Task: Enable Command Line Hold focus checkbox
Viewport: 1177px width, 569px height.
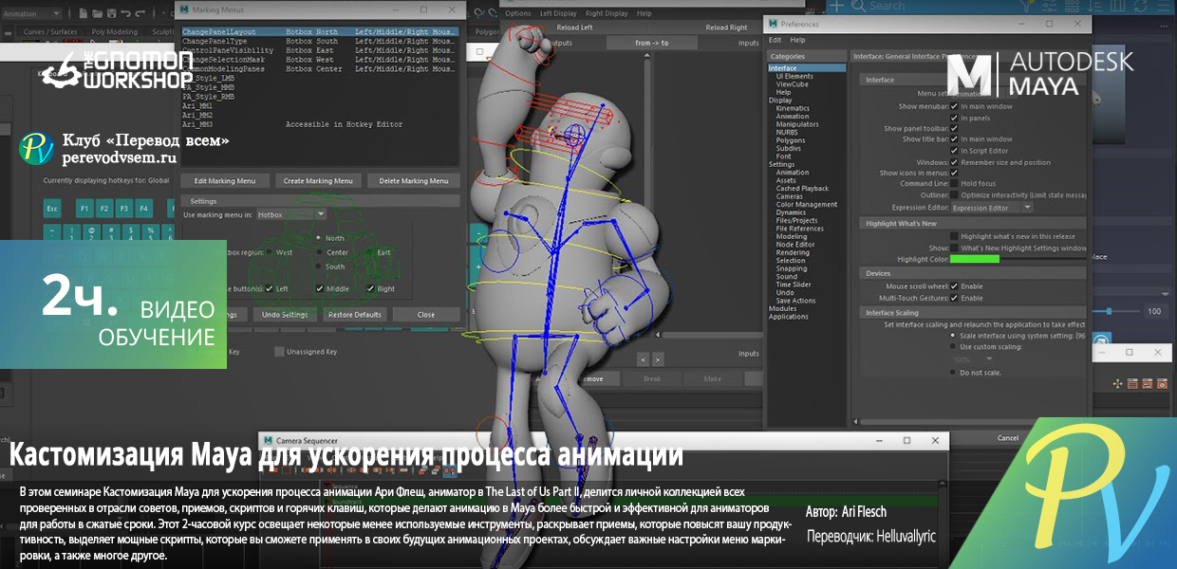Action: pyautogui.click(x=954, y=183)
